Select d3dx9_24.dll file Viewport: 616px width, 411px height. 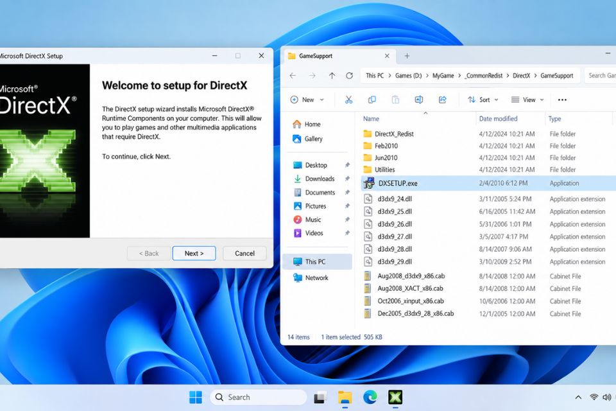pos(395,199)
